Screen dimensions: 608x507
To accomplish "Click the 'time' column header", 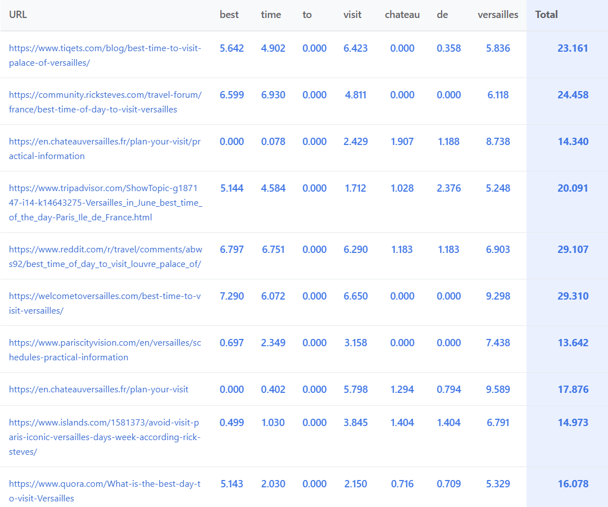I will 271,15.
